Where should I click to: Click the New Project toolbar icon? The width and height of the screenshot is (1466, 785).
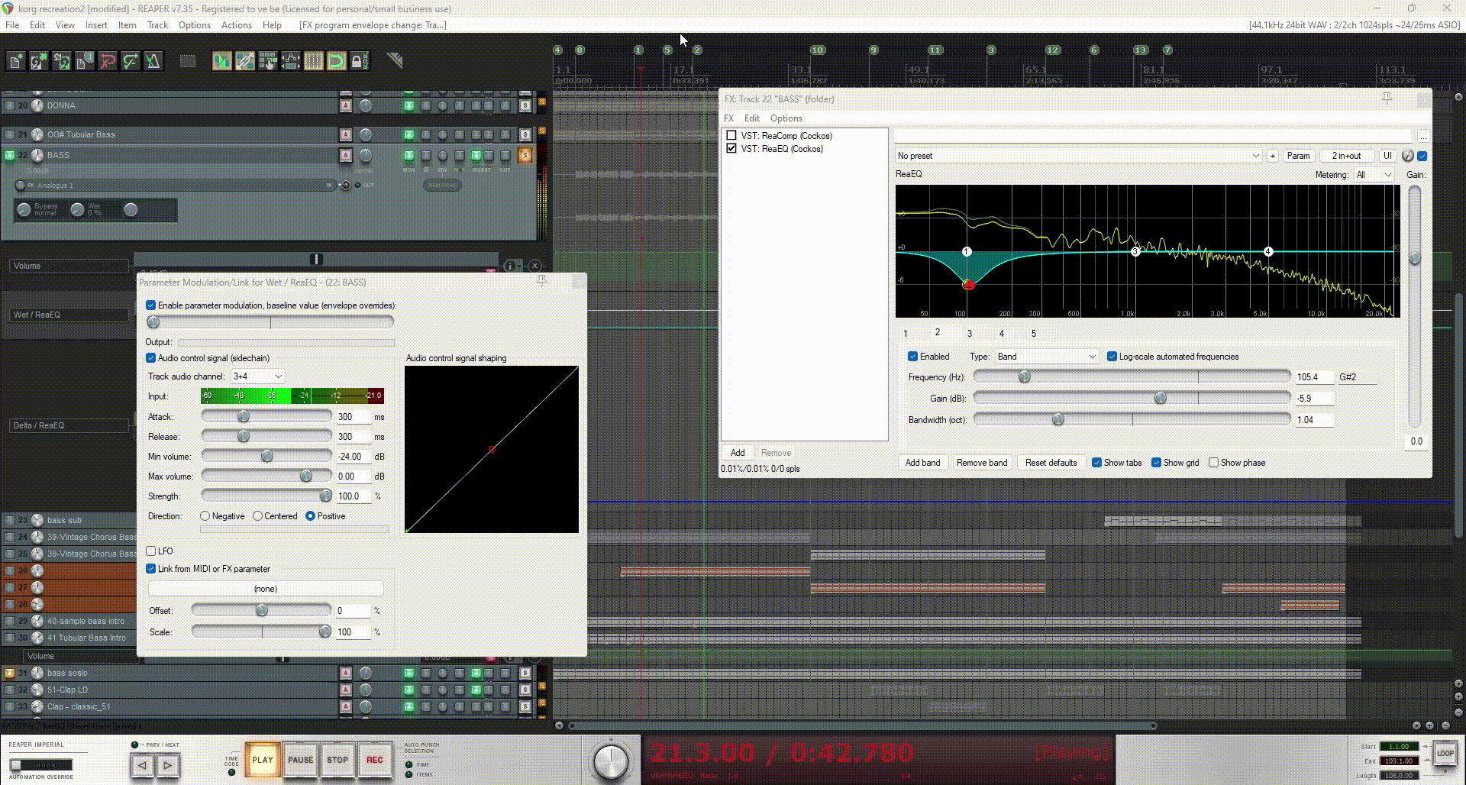tap(16, 61)
